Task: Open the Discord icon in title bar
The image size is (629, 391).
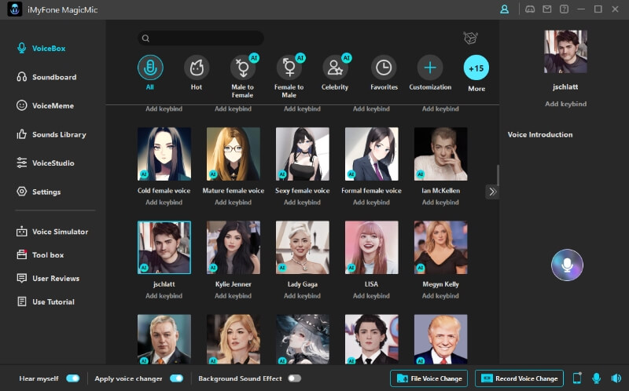Action: point(530,9)
